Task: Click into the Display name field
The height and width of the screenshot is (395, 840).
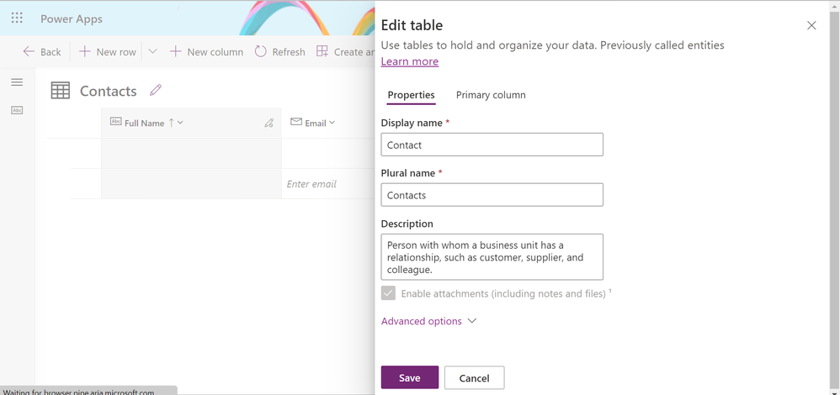Action: click(492, 145)
